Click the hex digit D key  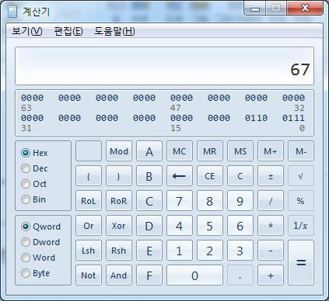[x=149, y=226]
